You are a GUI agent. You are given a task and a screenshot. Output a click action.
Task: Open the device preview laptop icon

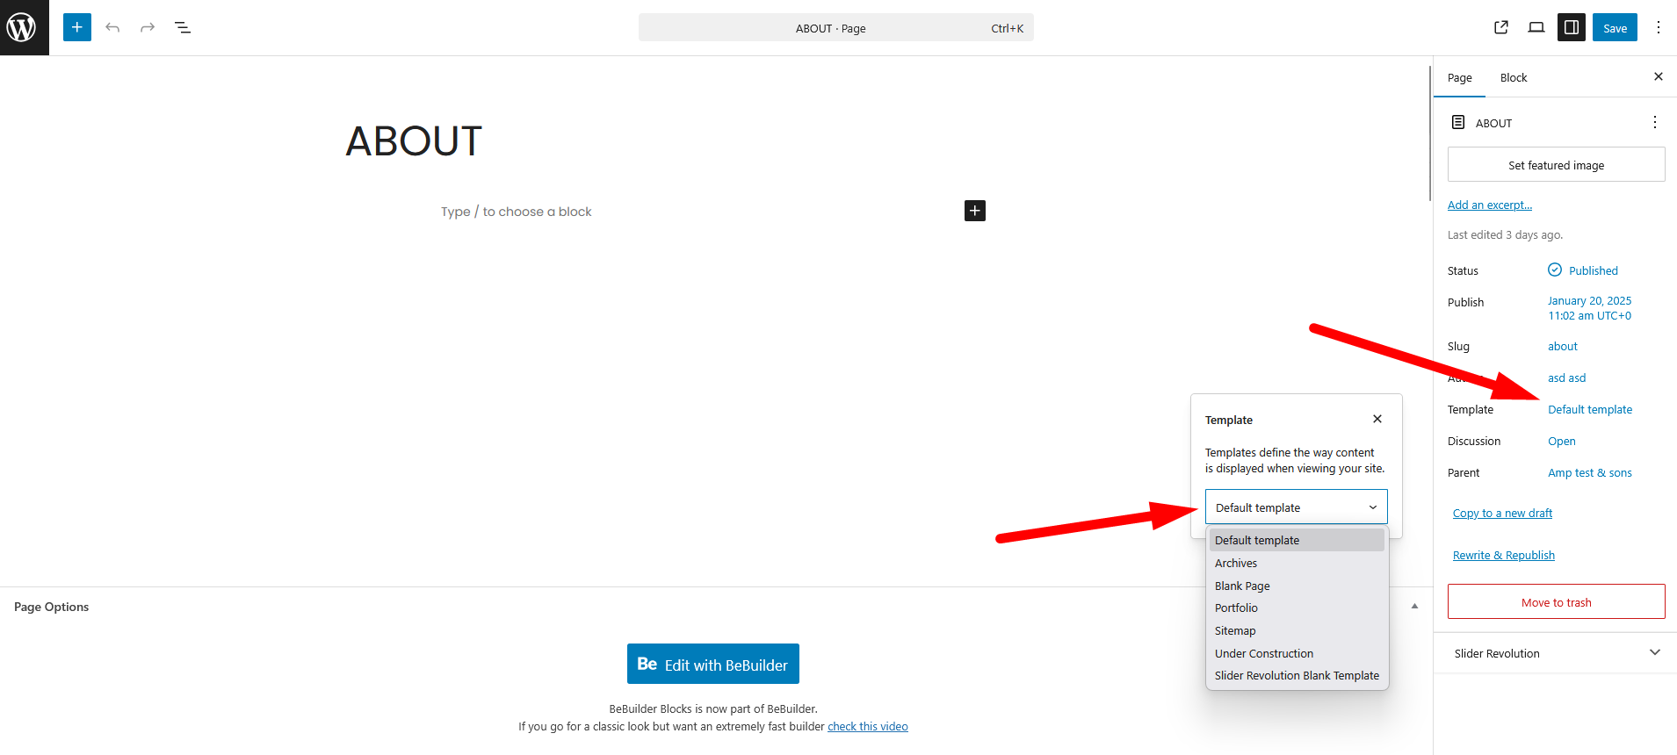1536,27
